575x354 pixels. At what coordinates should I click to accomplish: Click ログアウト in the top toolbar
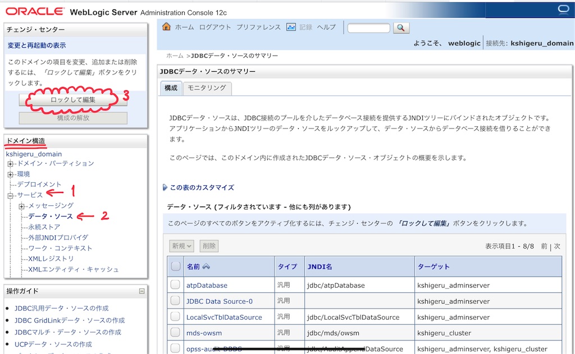point(215,27)
